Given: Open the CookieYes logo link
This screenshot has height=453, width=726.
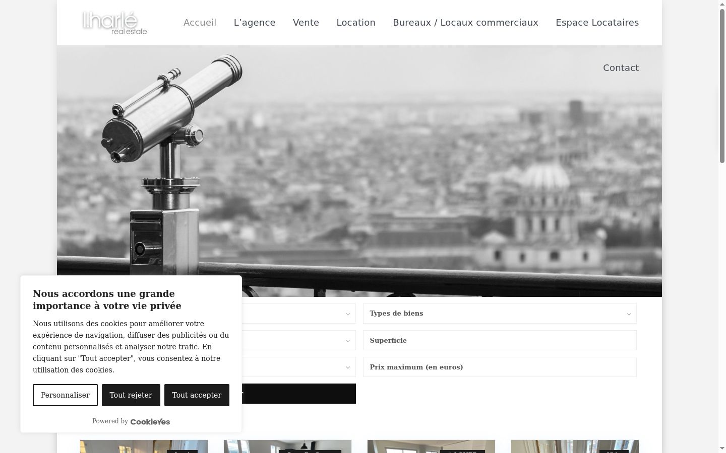Looking at the screenshot, I should [150, 422].
